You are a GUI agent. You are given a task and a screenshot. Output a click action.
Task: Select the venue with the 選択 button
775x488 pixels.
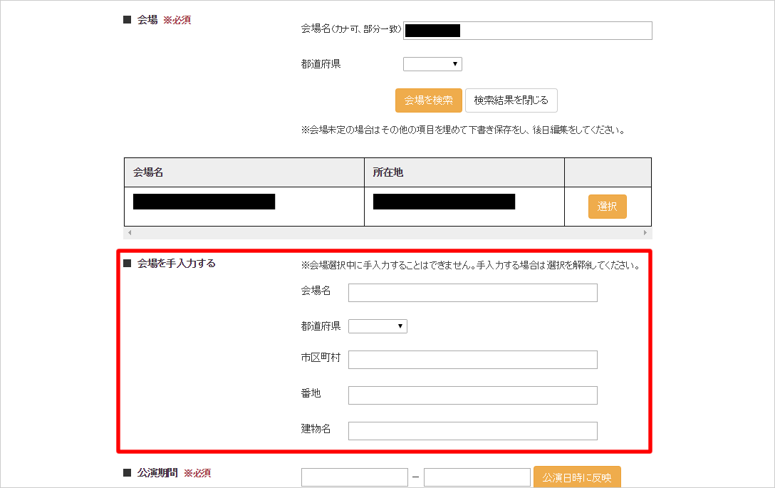(x=607, y=207)
